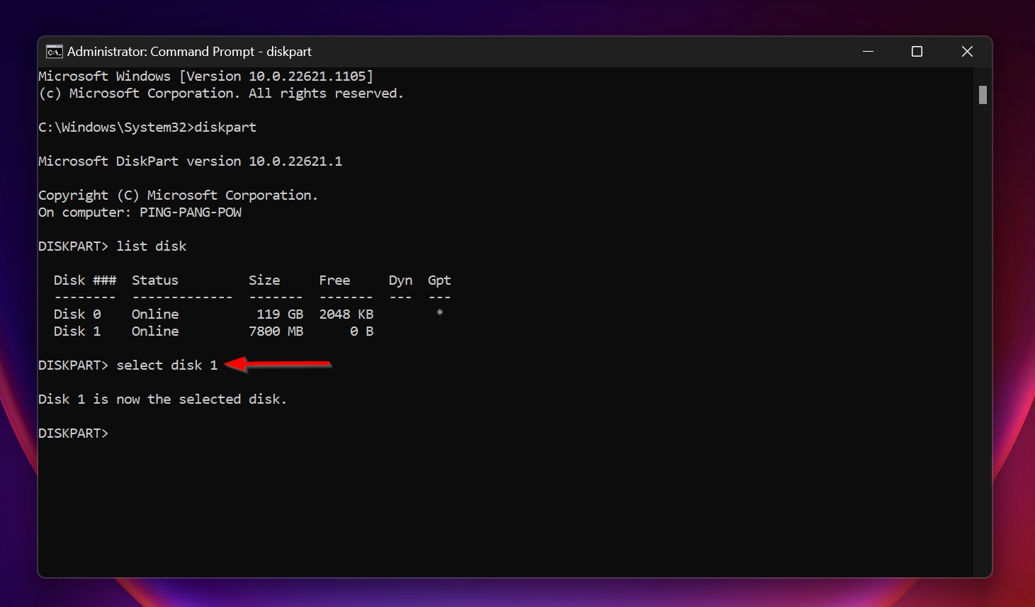Click the '2048 KB' free value
The image size is (1035, 607).
(x=346, y=314)
